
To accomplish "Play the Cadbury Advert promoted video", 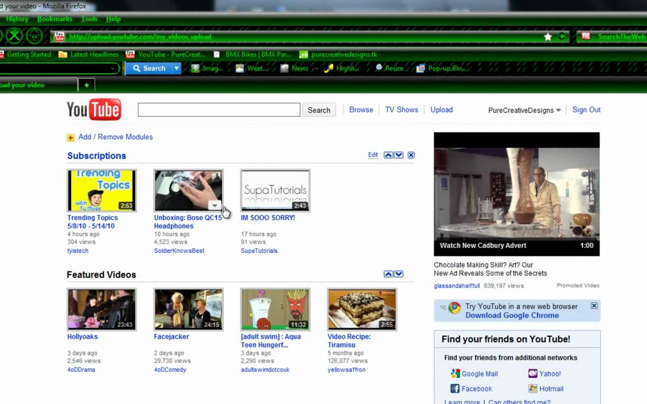I will (x=517, y=194).
